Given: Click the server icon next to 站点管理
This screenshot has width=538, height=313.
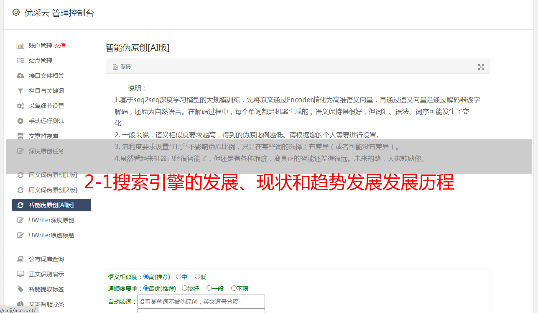Looking at the screenshot, I should point(20,61).
